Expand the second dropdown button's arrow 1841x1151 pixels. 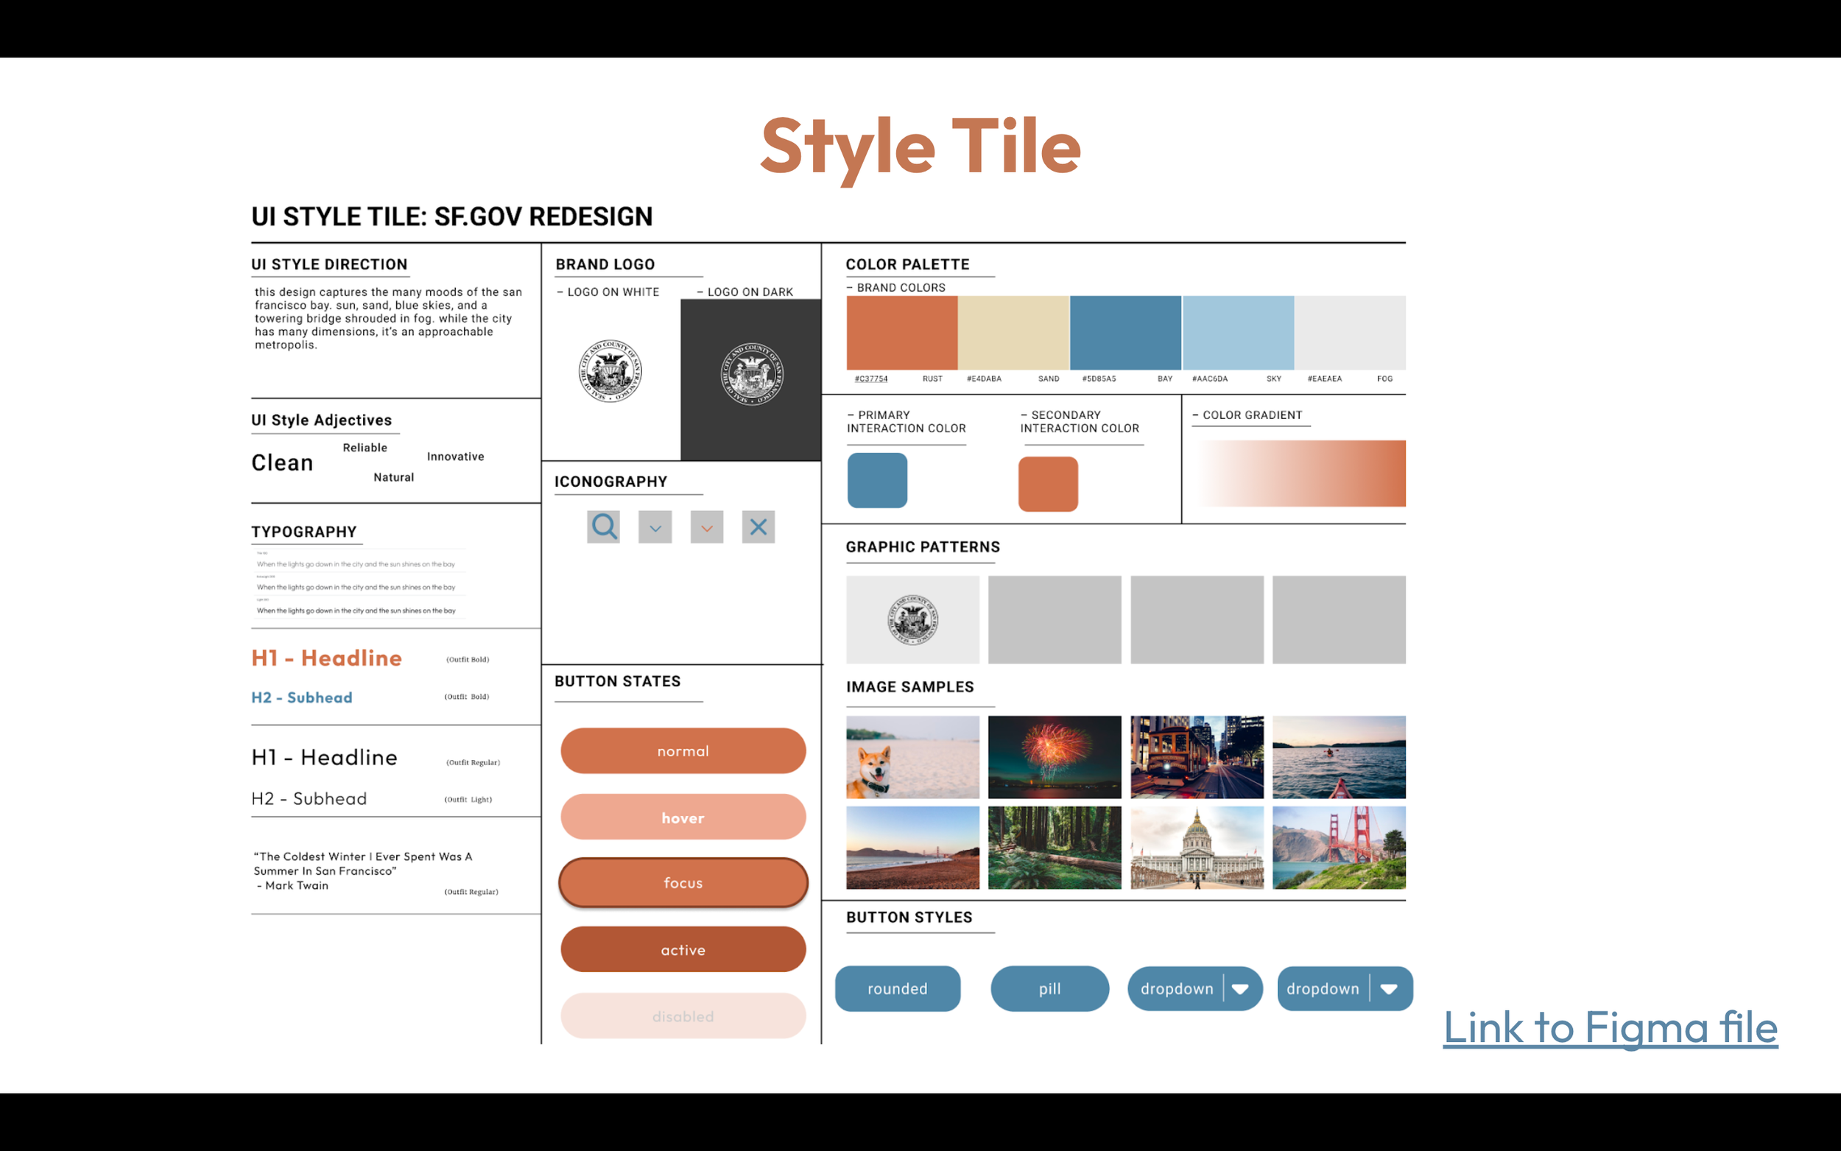[x=1389, y=988]
